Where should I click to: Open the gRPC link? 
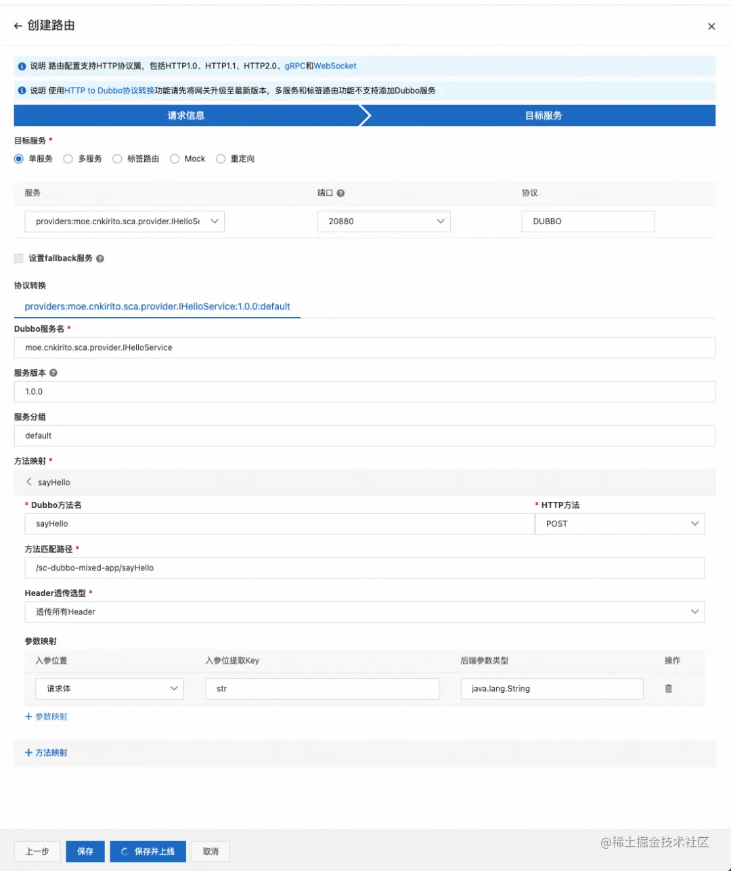point(294,66)
